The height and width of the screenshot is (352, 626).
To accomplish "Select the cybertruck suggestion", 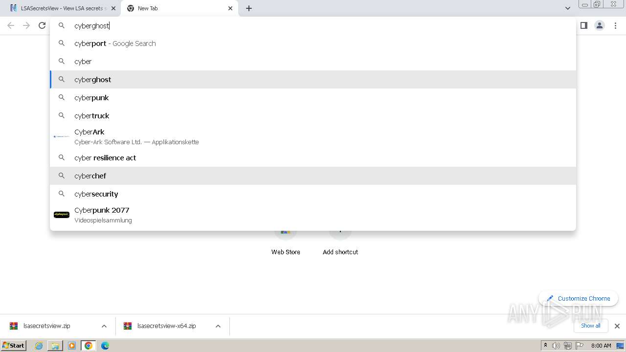I will pos(313,116).
